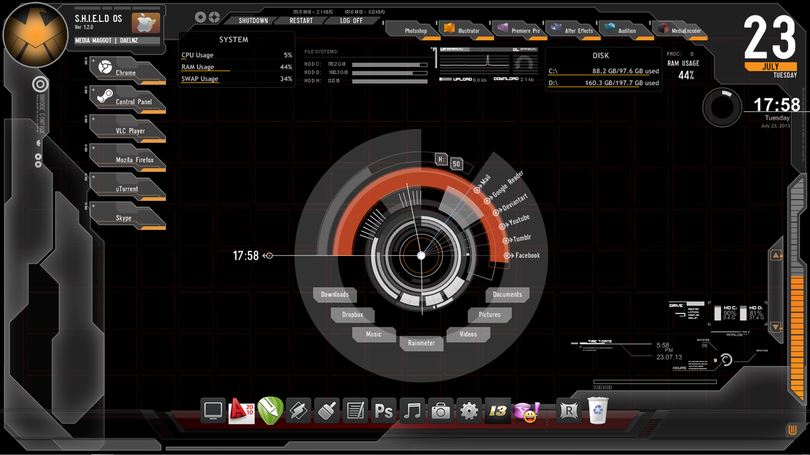Open the Photoshop tab
810x455 pixels.
tap(413, 29)
